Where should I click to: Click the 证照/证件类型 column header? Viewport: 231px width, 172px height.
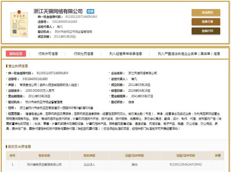[134, 155]
